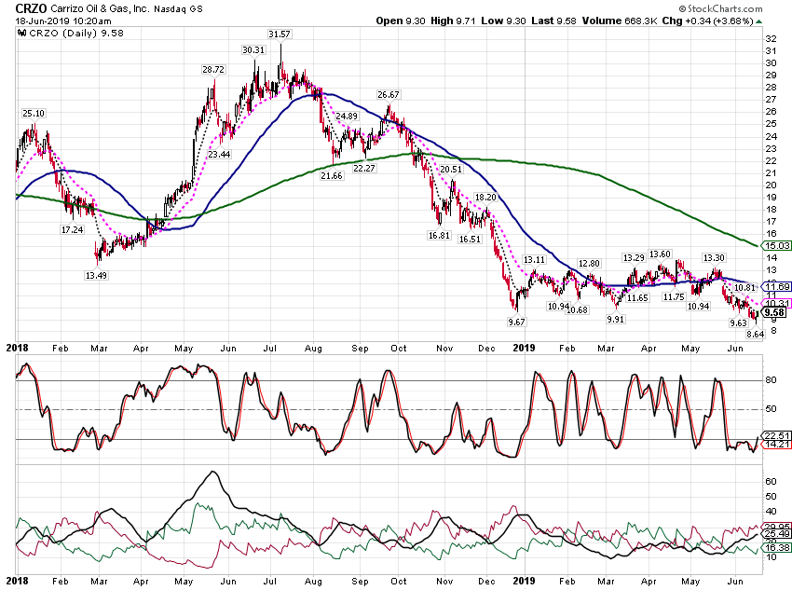Click the 21.66 price label
The image size is (792, 590).
pyautogui.click(x=332, y=176)
